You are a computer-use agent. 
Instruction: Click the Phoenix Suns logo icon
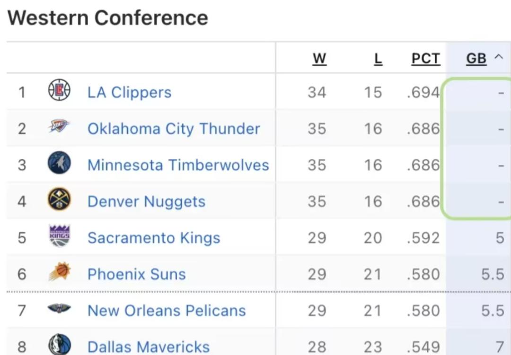point(59,272)
